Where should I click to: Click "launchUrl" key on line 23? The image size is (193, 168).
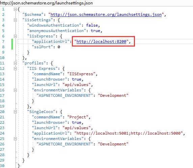45,128
